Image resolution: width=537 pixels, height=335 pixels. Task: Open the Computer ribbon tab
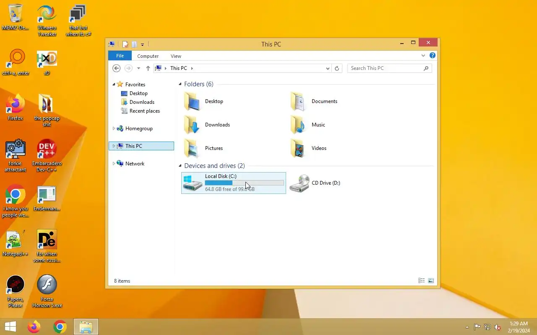point(148,56)
